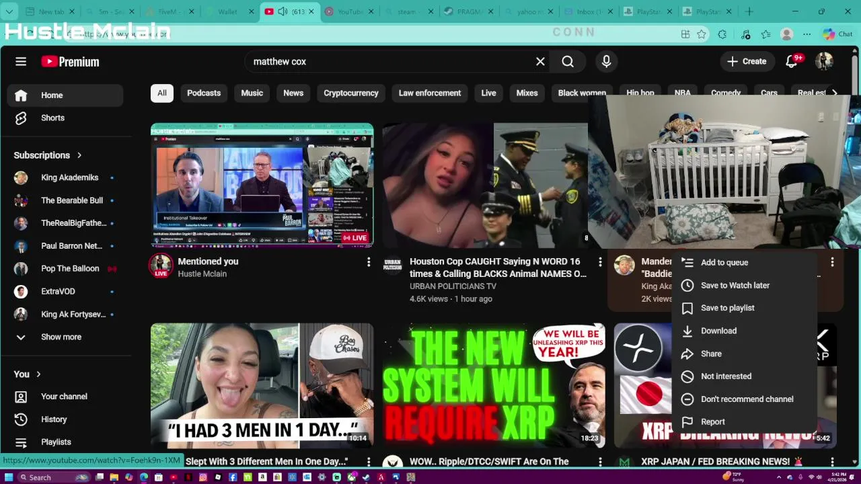Clear the search box with X

tap(540, 61)
